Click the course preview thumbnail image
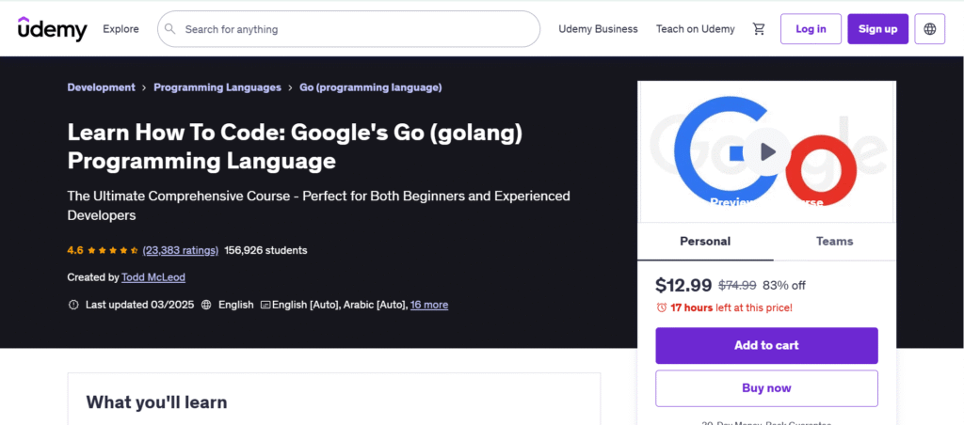964x425 pixels. (766, 151)
